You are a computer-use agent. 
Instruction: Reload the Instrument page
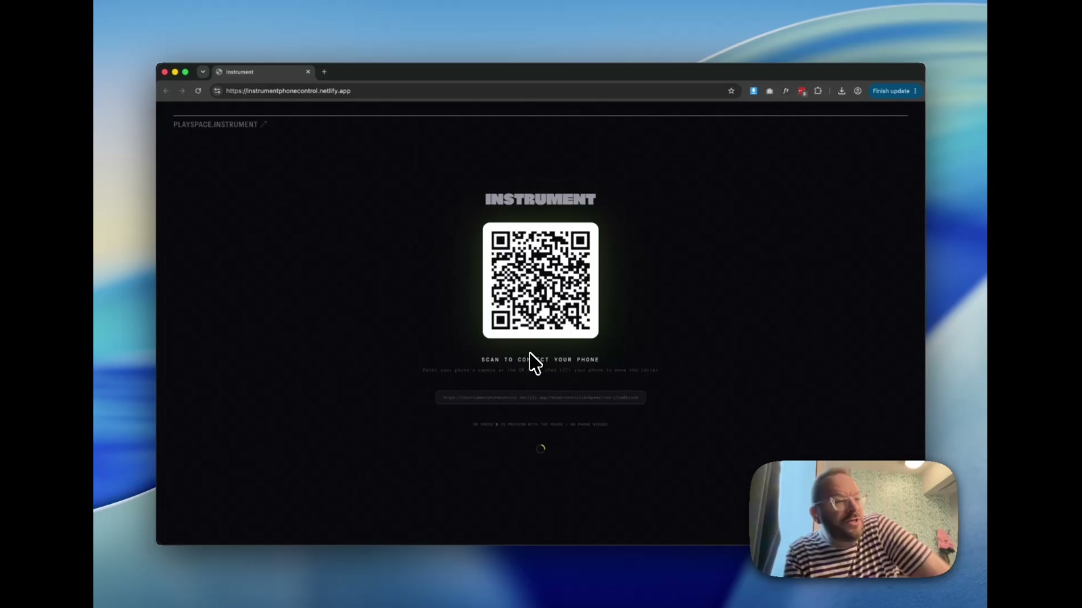coord(198,91)
